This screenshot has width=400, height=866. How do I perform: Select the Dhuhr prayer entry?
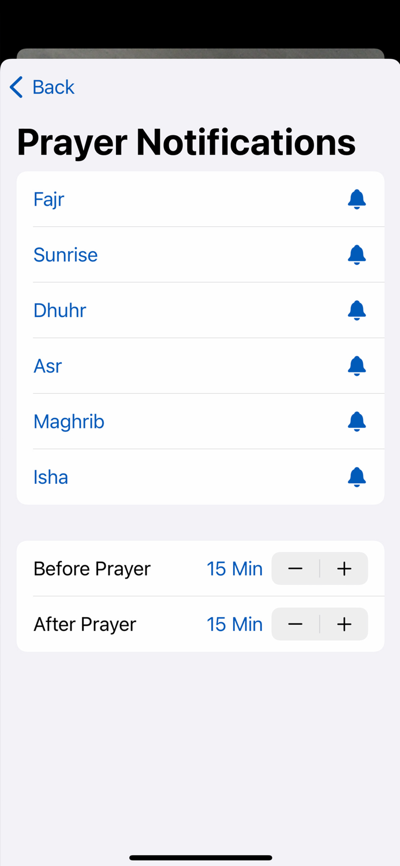point(59,310)
